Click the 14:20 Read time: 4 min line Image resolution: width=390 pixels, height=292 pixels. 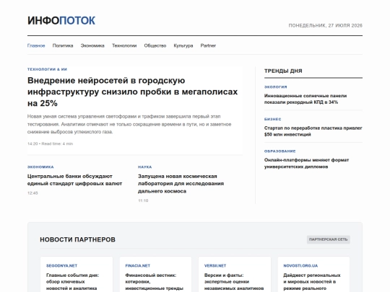click(51, 143)
